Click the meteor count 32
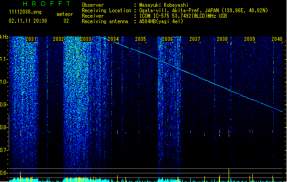 click(x=66, y=21)
